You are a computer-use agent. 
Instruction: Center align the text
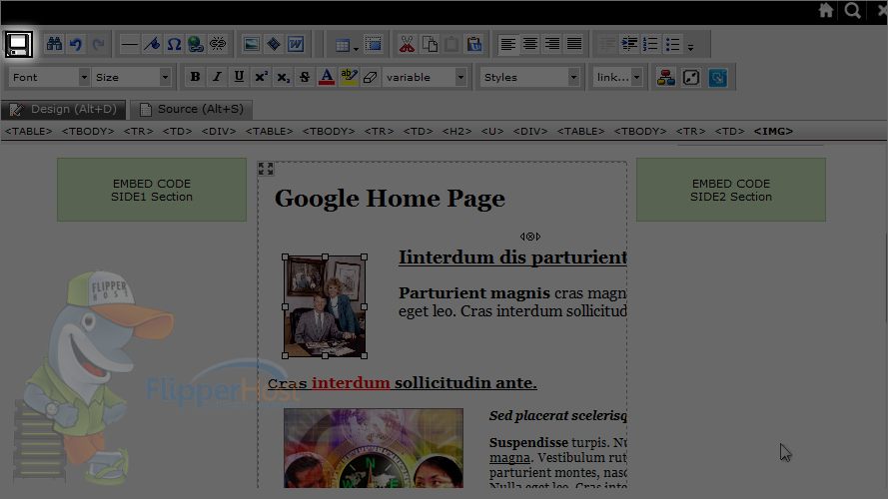click(530, 44)
